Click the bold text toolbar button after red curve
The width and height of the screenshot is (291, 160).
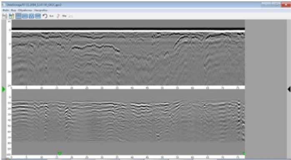(x=64, y=16)
